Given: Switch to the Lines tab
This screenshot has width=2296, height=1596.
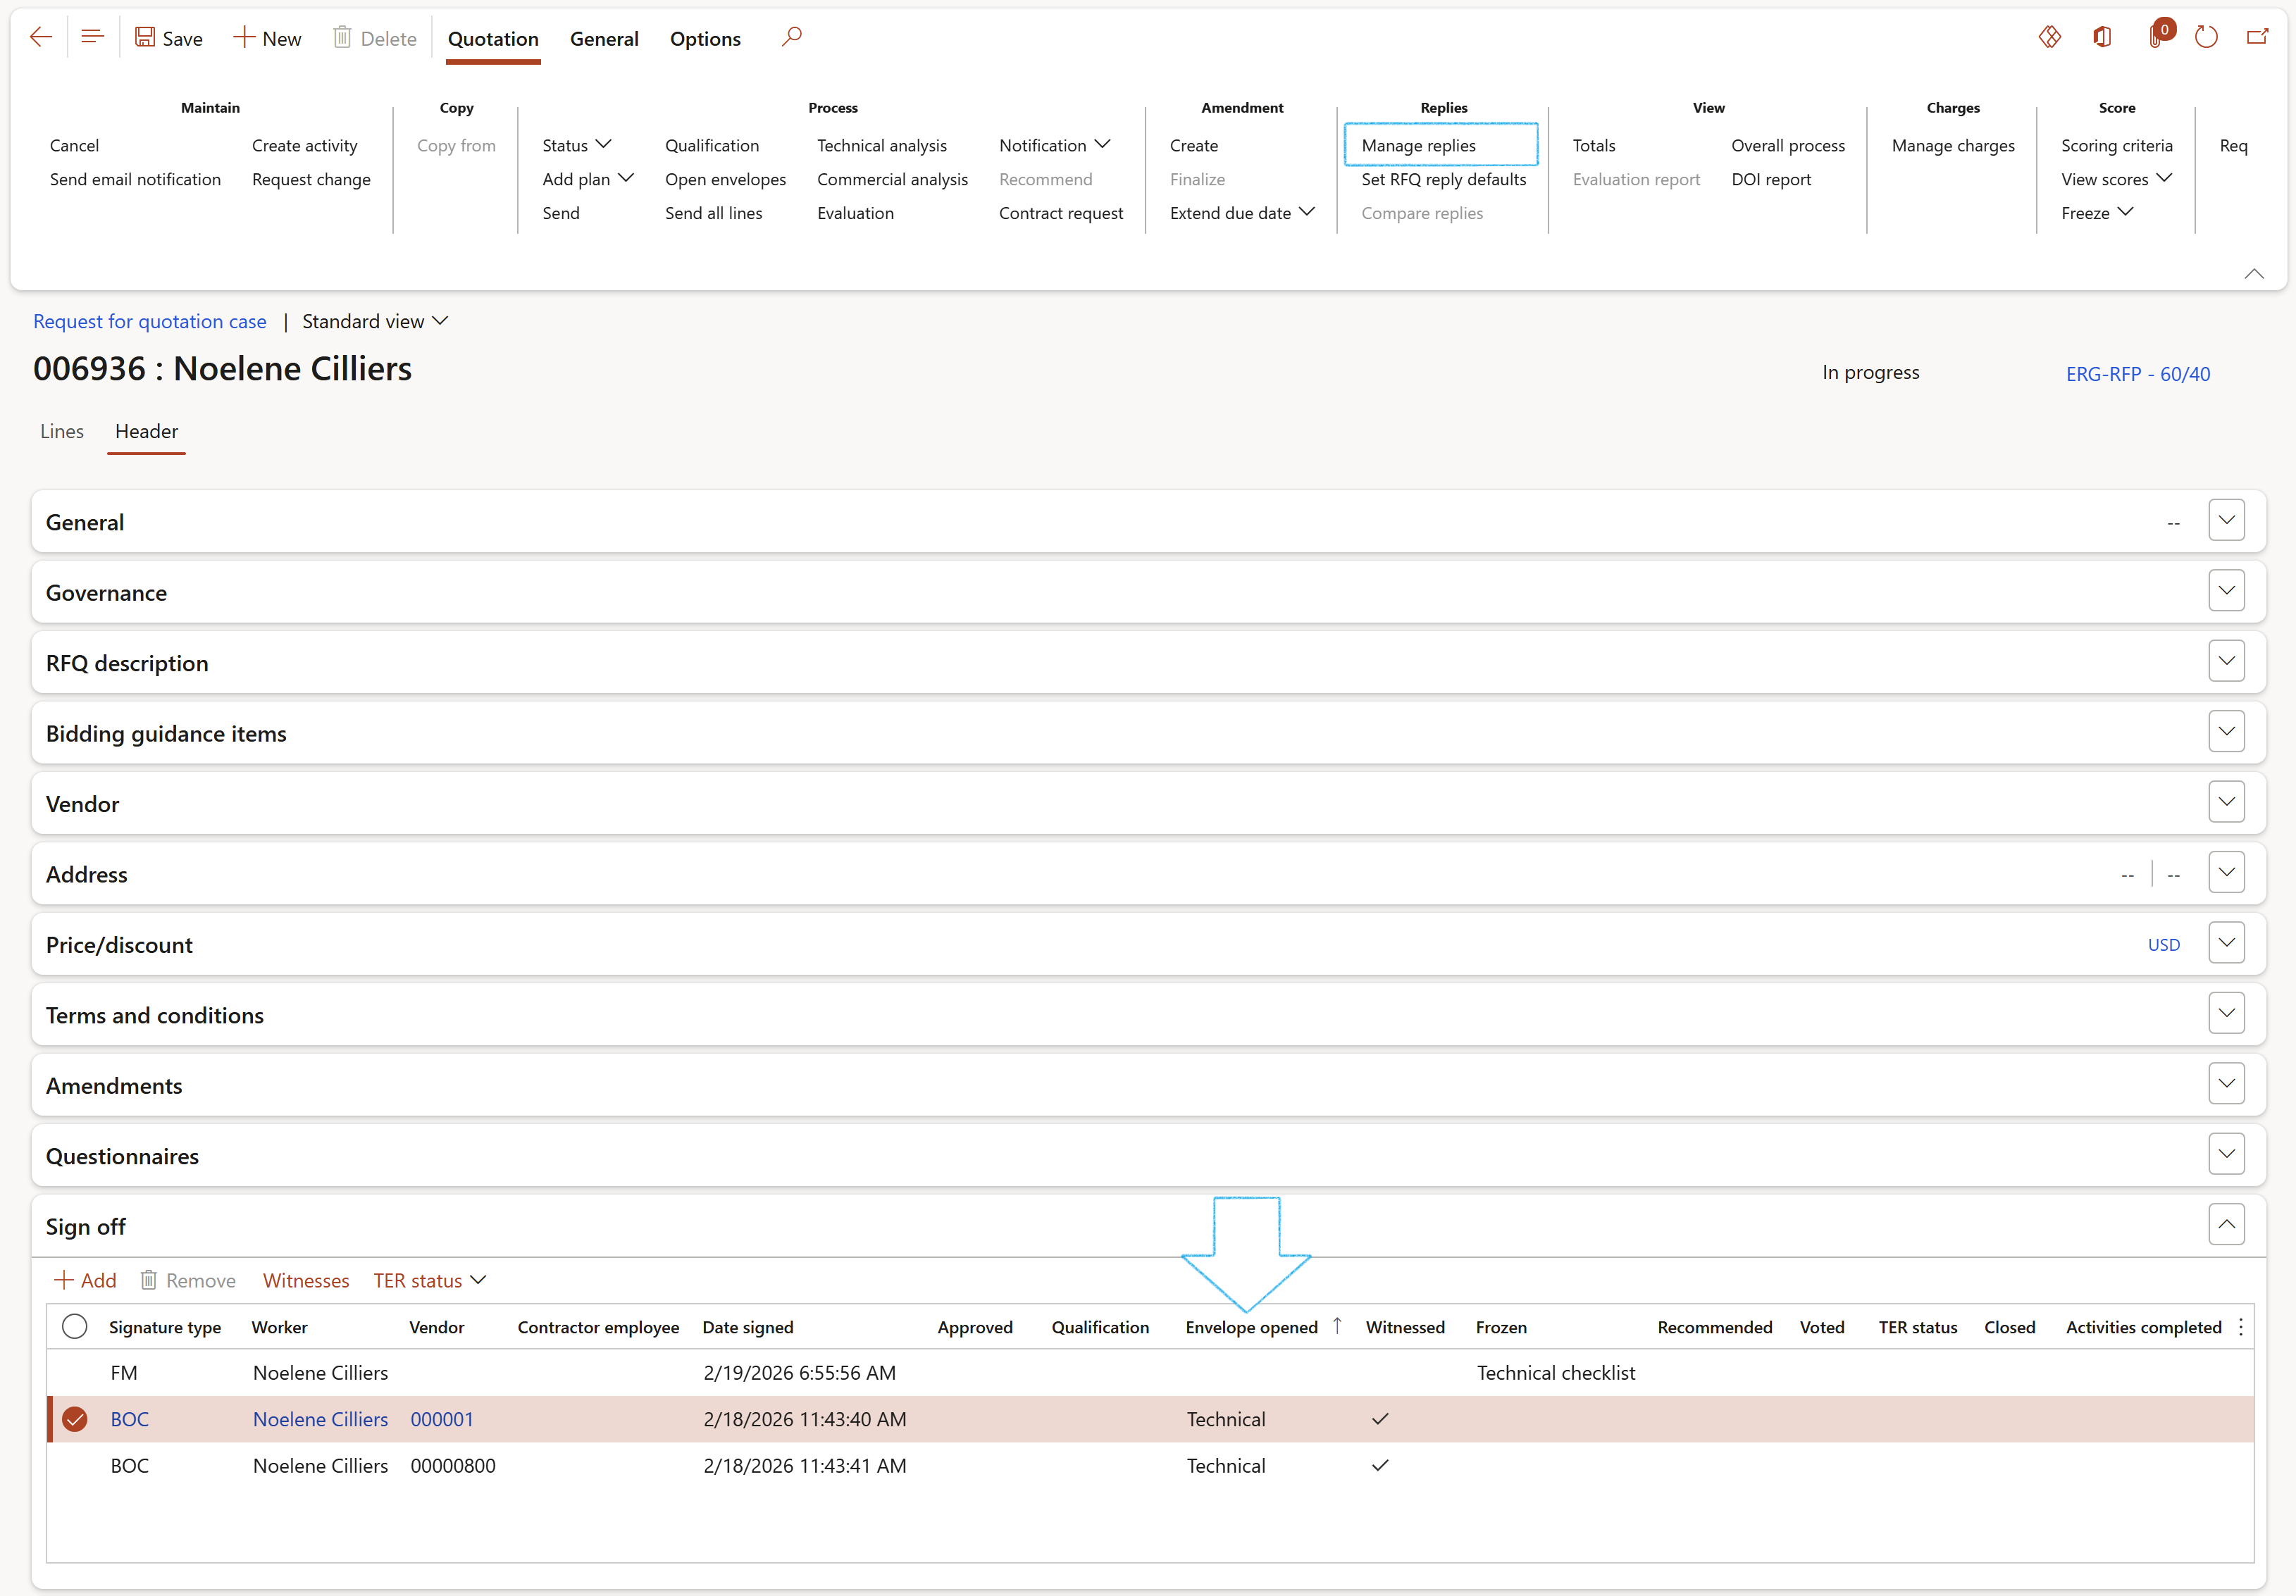Looking at the screenshot, I should 62,431.
